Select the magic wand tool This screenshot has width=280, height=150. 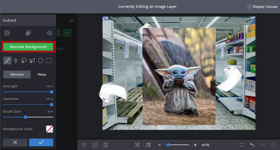pyautogui.click(x=16, y=61)
